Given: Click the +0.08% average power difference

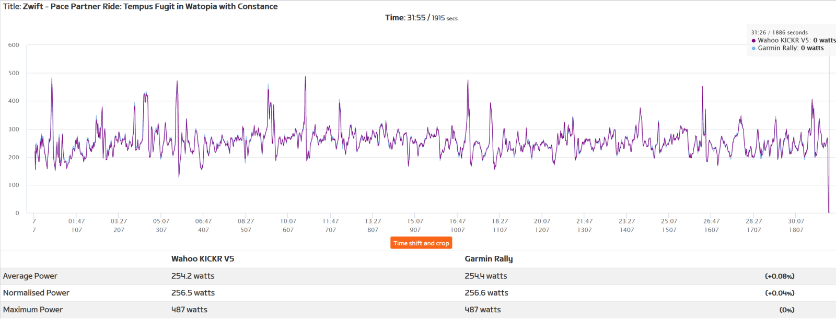Looking at the screenshot, I should click(780, 276).
